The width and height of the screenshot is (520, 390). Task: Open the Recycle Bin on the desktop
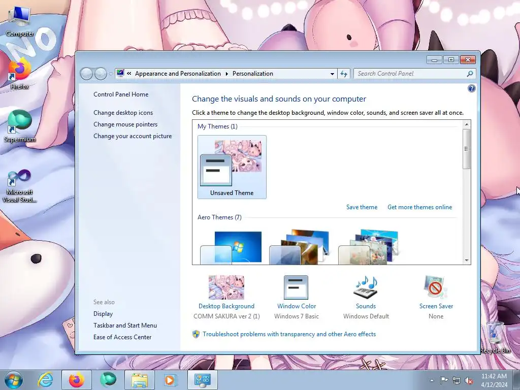(x=495, y=338)
